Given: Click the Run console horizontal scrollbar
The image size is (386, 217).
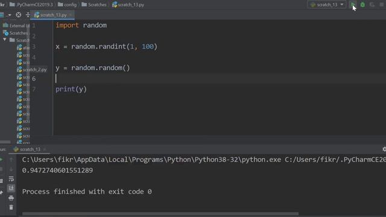Looking at the screenshot, I should [x=160, y=213].
